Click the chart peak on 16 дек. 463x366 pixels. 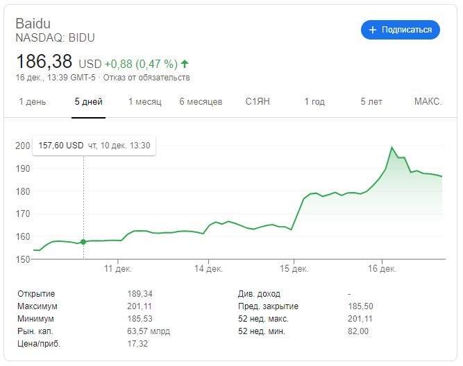point(392,147)
